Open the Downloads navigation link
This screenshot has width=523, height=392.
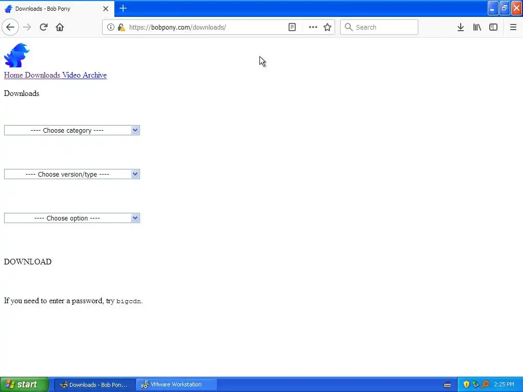pos(42,75)
